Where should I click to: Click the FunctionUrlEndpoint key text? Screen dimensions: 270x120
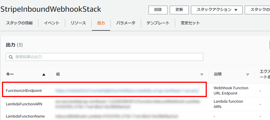click(x=24, y=91)
